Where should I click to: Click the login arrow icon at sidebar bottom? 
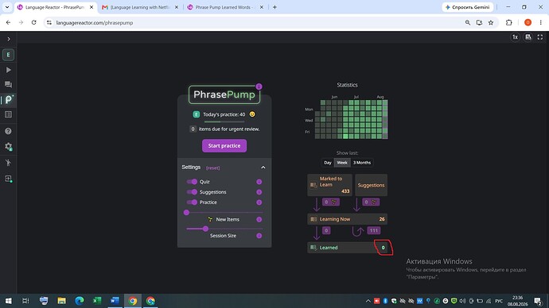click(9, 179)
